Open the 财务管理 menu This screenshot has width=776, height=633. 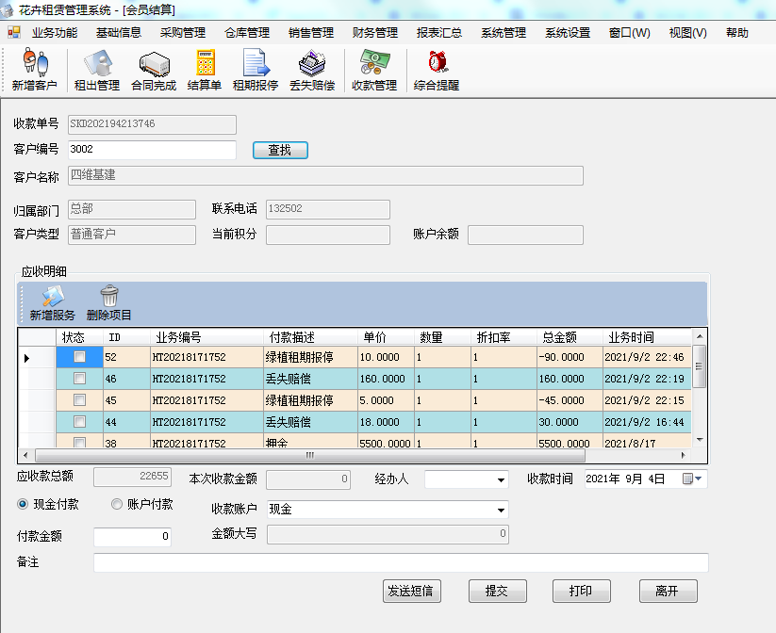pyautogui.click(x=374, y=32)
